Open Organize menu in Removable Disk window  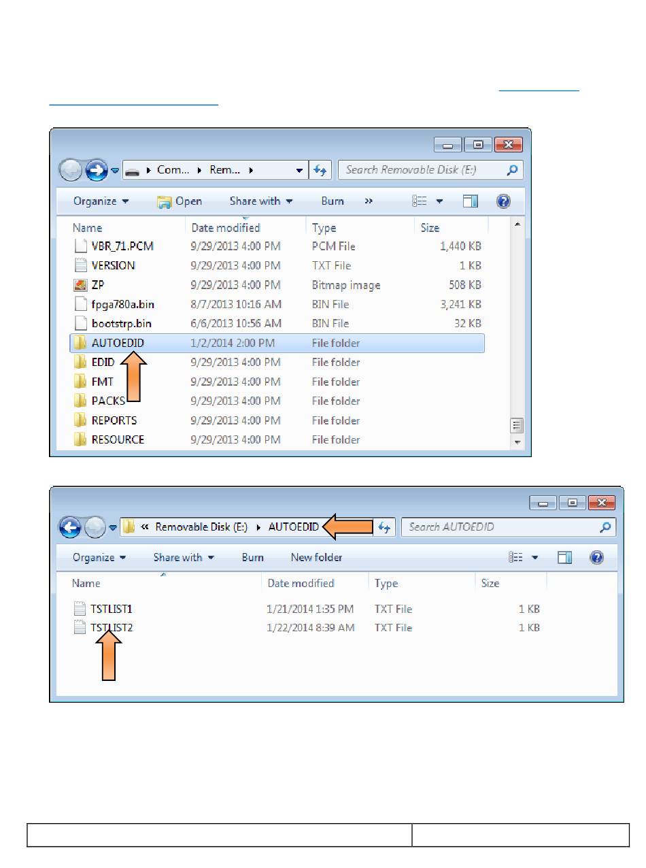101,201
